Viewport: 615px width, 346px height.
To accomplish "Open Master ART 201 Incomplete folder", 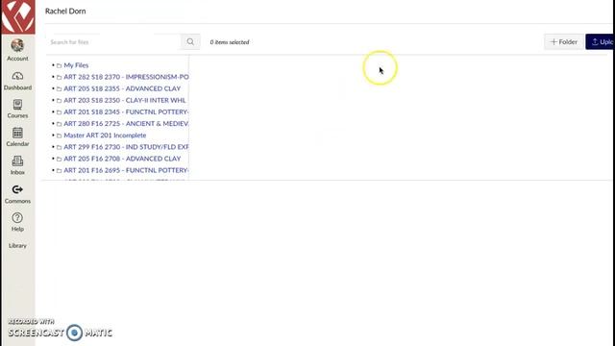I will [x=105, y=136].
